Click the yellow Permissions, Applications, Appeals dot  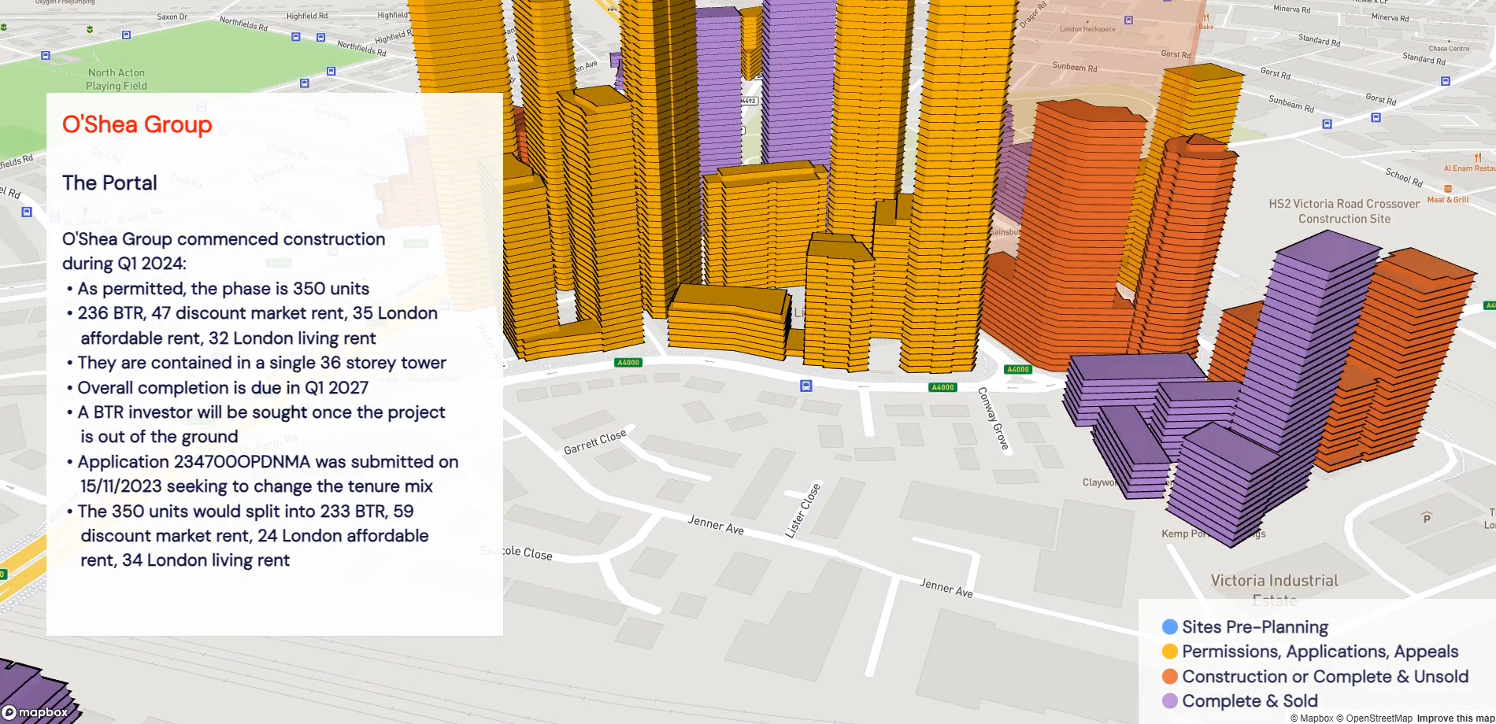coord(1170,652)
